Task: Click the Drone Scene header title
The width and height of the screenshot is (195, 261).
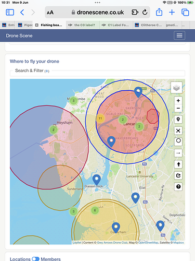Action: pos(19,35)
